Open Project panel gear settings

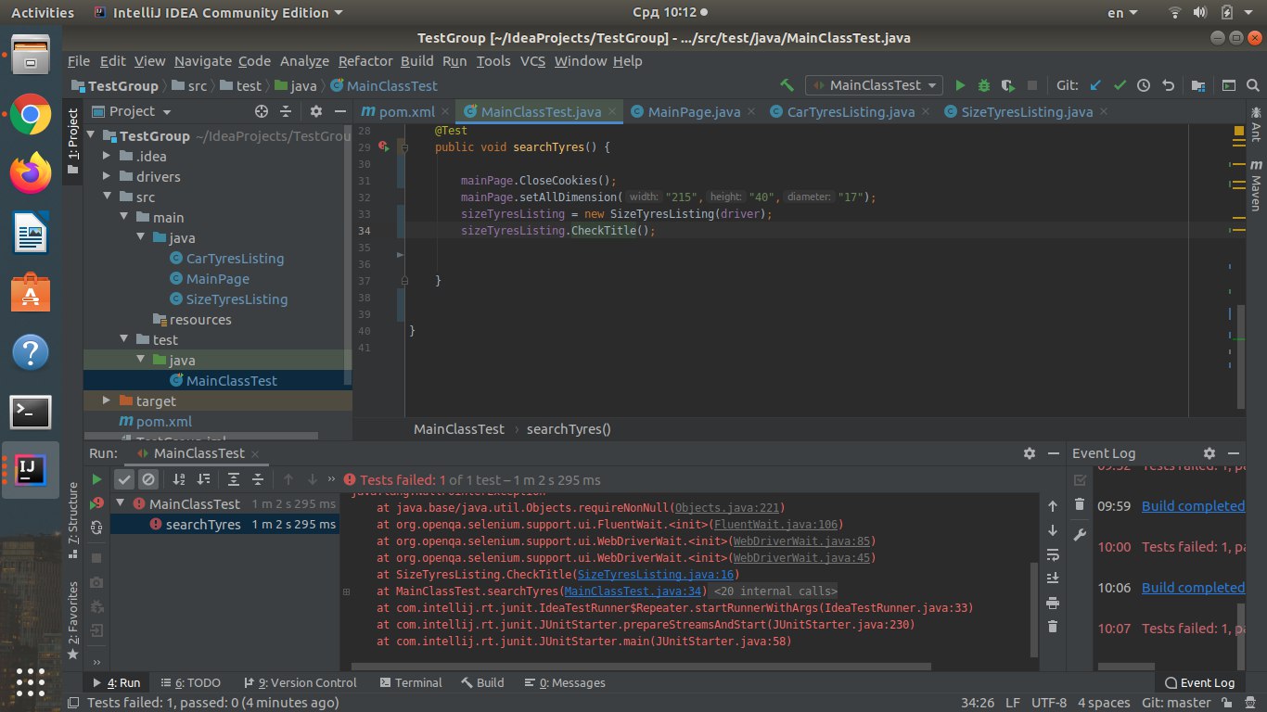coord(315,111)
